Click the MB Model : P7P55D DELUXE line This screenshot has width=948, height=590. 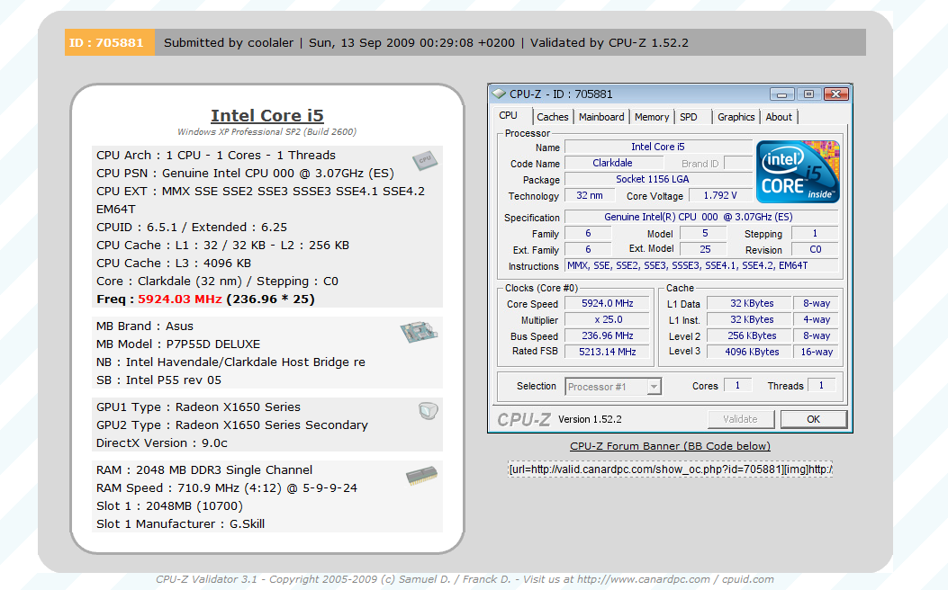tap(178, 344)
